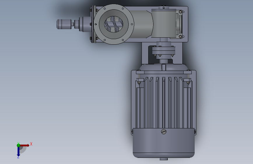
Task: Click the blue Z axis arrow of the triad
Action: pos(18,152)
